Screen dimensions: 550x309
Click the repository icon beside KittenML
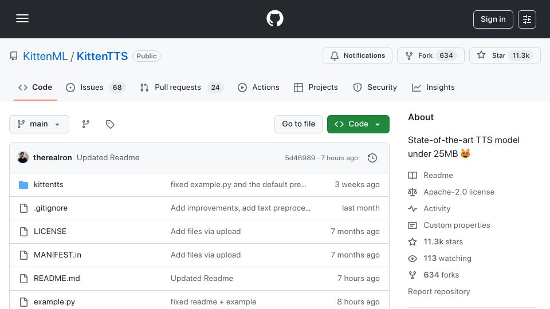(x=14, y=56)
